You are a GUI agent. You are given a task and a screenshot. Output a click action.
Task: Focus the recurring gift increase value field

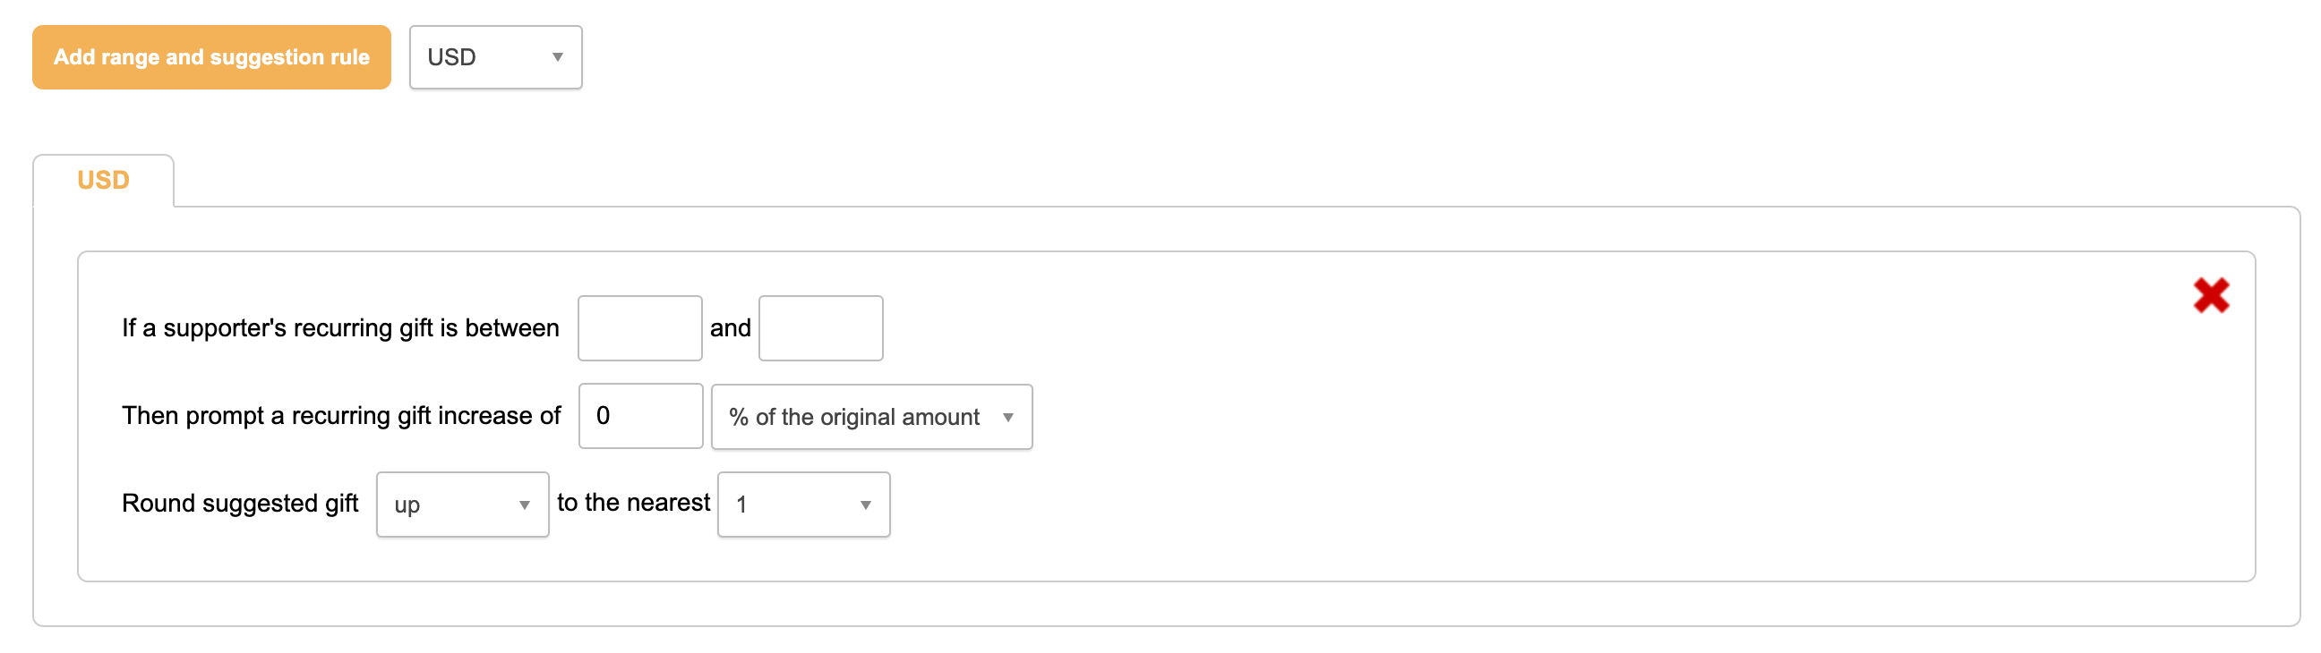tap(640, 415)
